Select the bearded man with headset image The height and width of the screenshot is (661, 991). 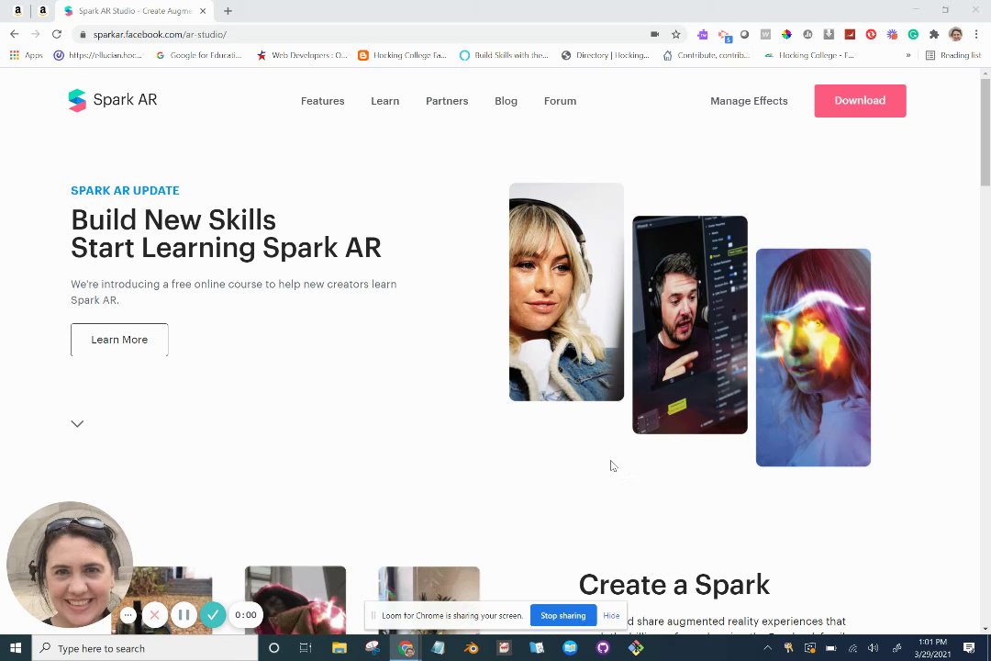pos(689,324)
